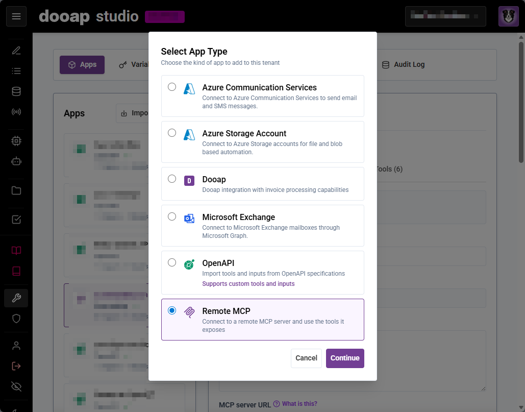
Task: Select the OpenAPI radio button
Action: pos(172,262)
